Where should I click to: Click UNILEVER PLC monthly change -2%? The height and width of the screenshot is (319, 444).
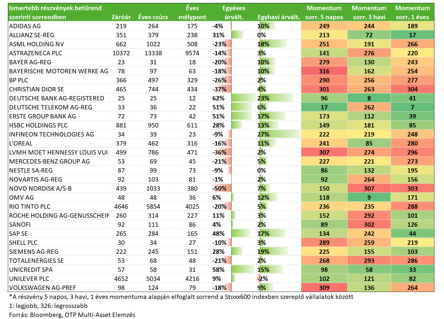pos(262,279)
